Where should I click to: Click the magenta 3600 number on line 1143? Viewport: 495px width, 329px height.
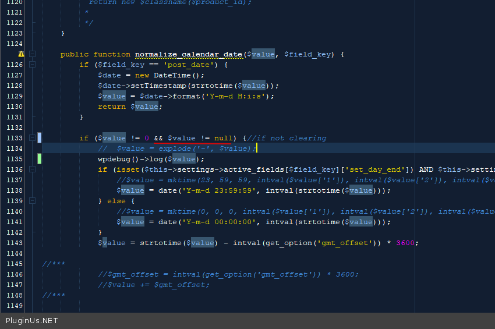point(405,243)
